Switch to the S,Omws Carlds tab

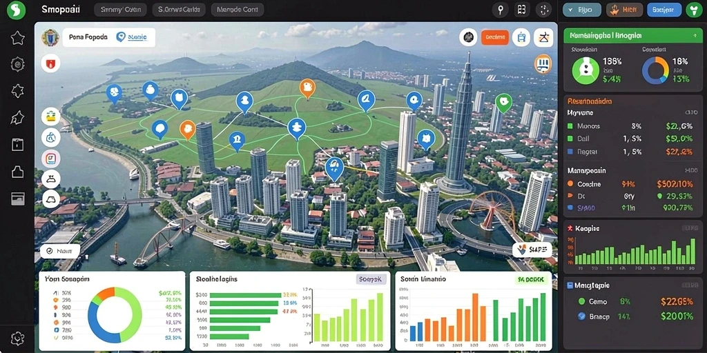click(179, 10)
